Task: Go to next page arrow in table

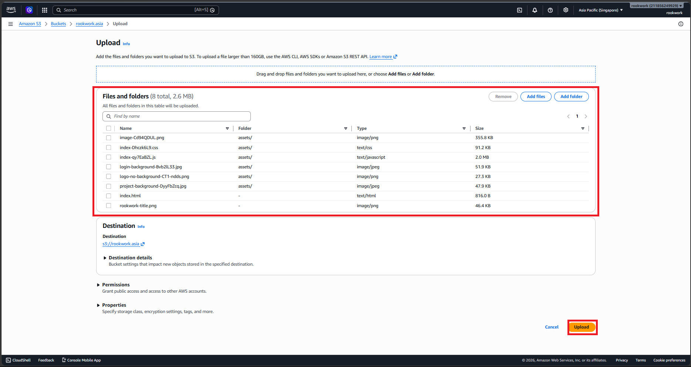Action: click(x=586, y=116)
